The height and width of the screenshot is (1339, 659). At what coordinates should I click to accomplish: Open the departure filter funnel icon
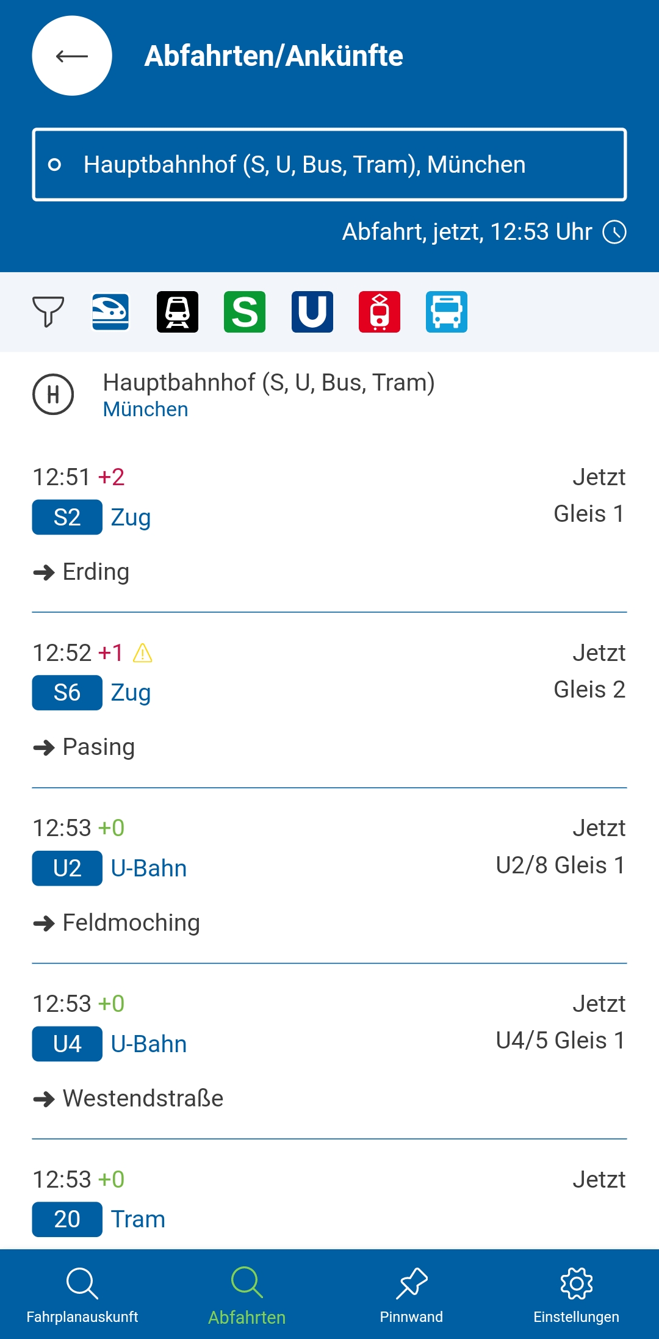(x=48, y=311)
